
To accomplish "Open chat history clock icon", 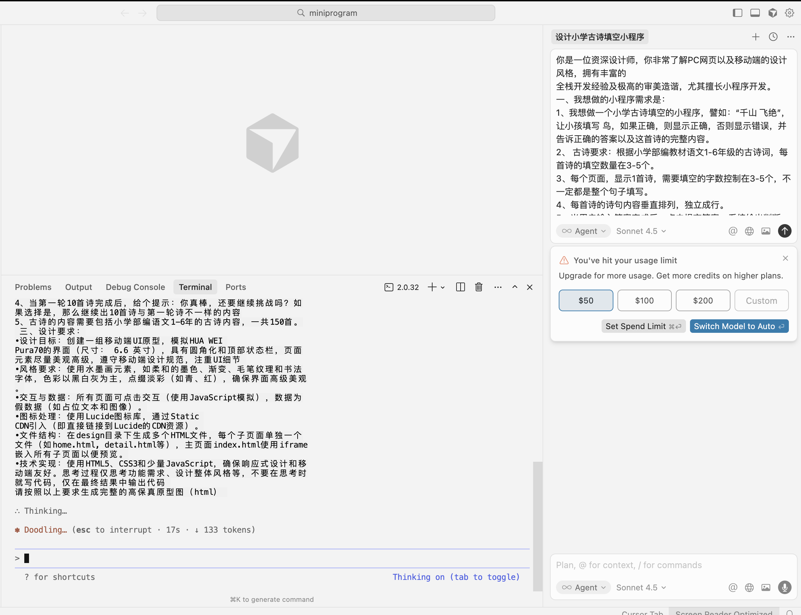I will tap(773, 37).
